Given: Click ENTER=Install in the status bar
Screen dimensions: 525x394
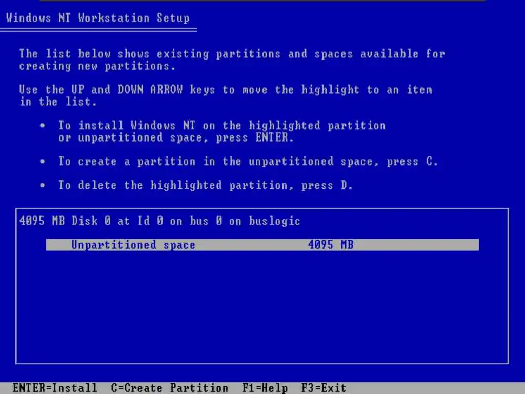Looking at the screenshot, I should 55,388.
